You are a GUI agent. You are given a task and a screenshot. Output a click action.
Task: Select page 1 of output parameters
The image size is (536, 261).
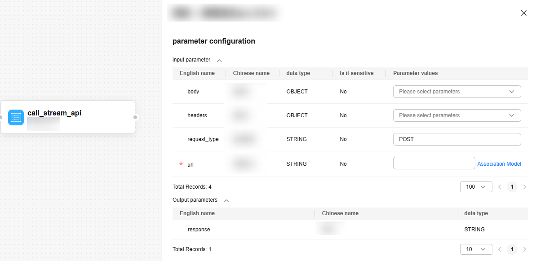[512, 249]
